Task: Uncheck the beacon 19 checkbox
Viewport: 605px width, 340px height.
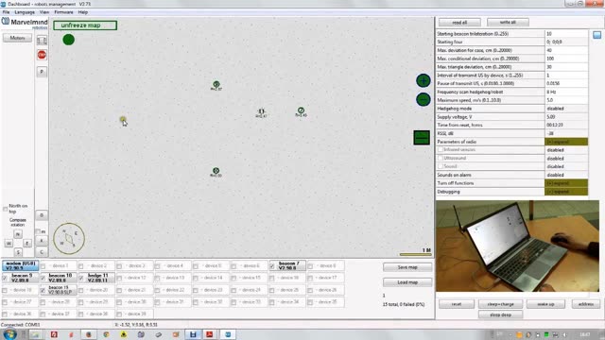Action: click(43, 290)
